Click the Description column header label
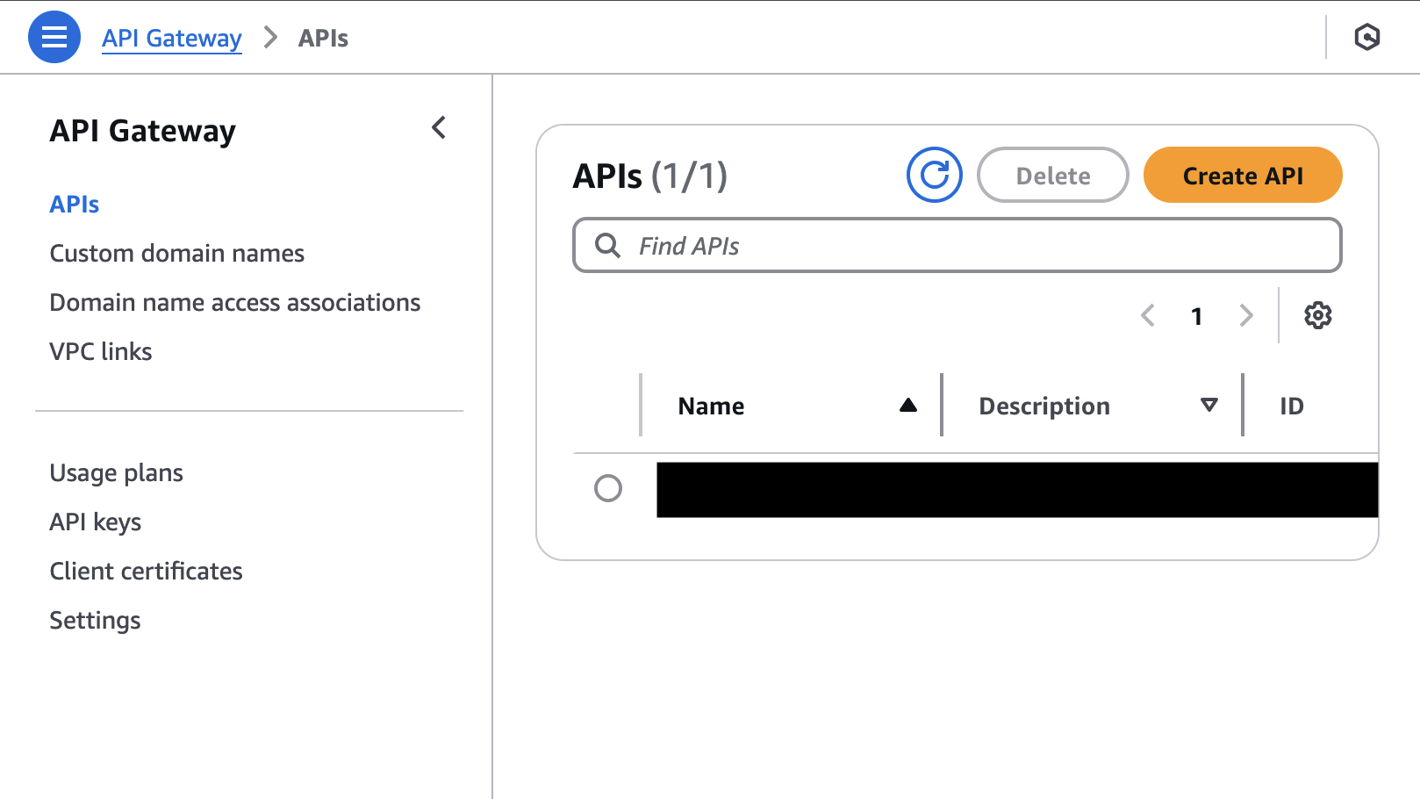 pyautogui.click(x=1044, y=406)
